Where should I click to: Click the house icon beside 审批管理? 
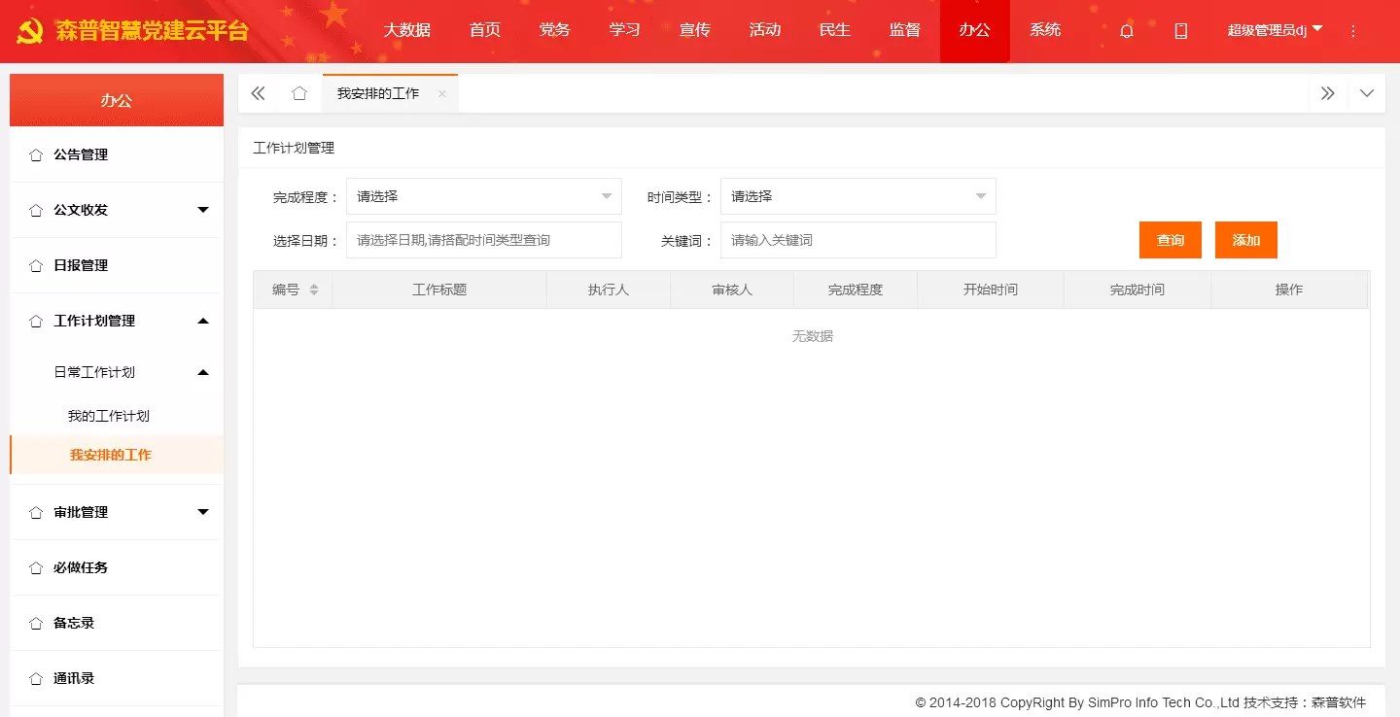tap(36, 512)
